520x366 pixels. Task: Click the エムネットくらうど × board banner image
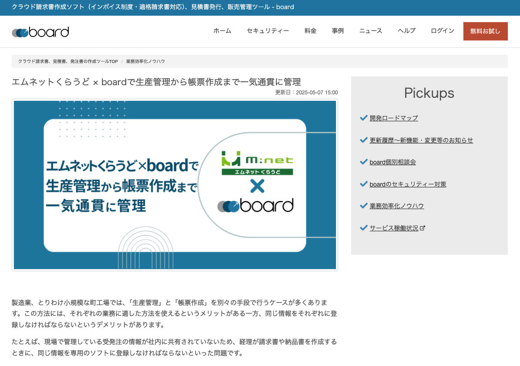point(175,185)
